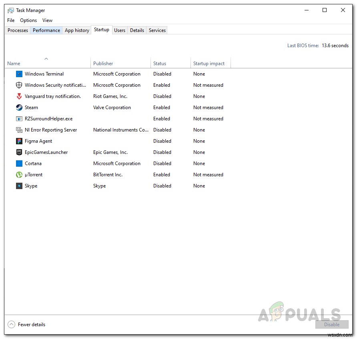Click Enabled status in Steam row
Image resolution: width=357 pixels, height=339 pixels.
(162, 107)
